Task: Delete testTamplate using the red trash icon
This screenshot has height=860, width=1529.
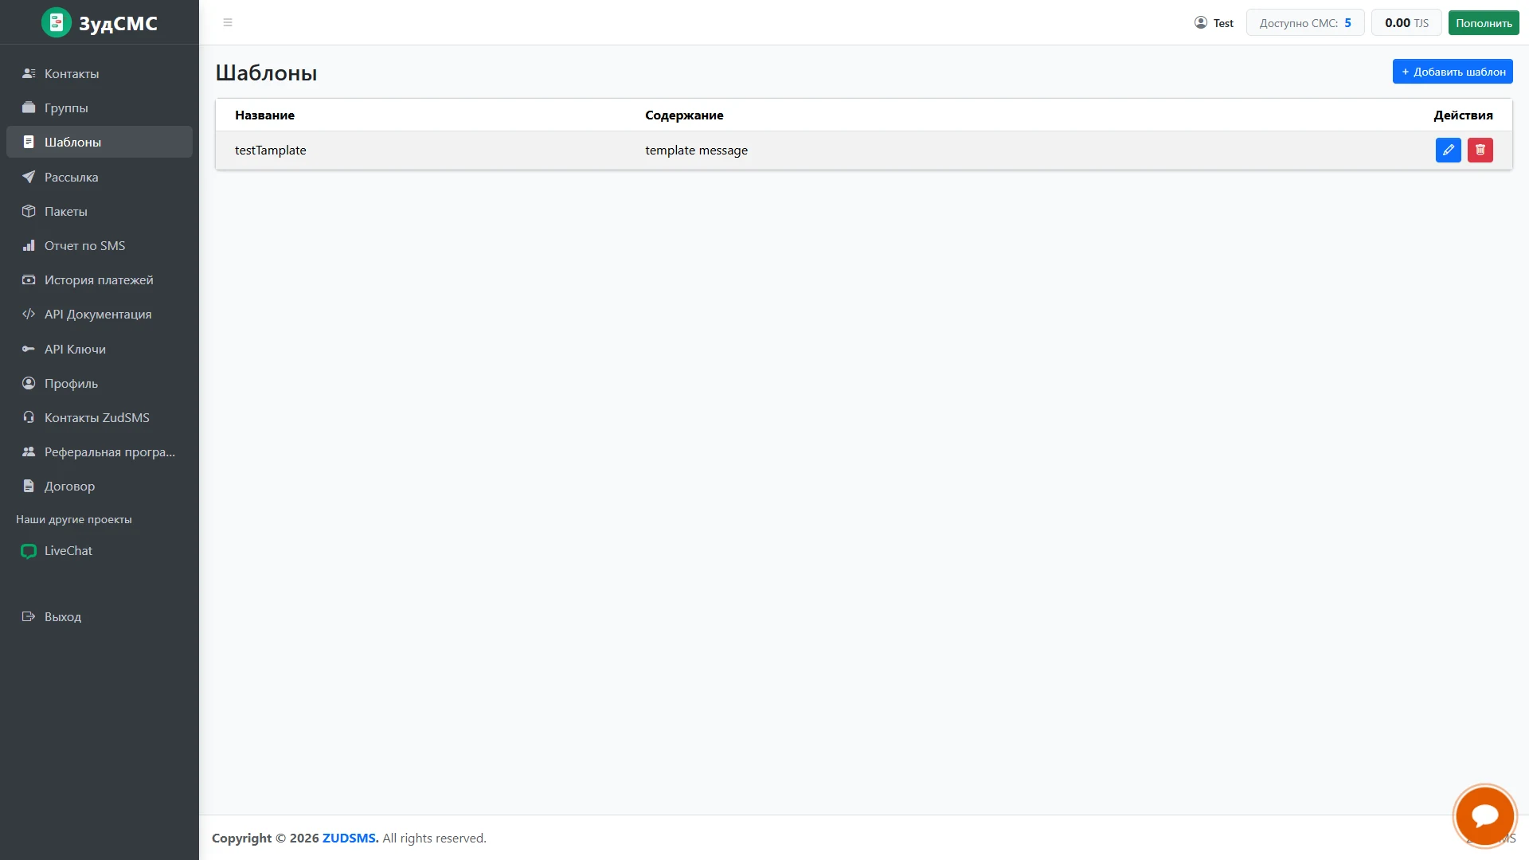Action: coord(1480,150)
